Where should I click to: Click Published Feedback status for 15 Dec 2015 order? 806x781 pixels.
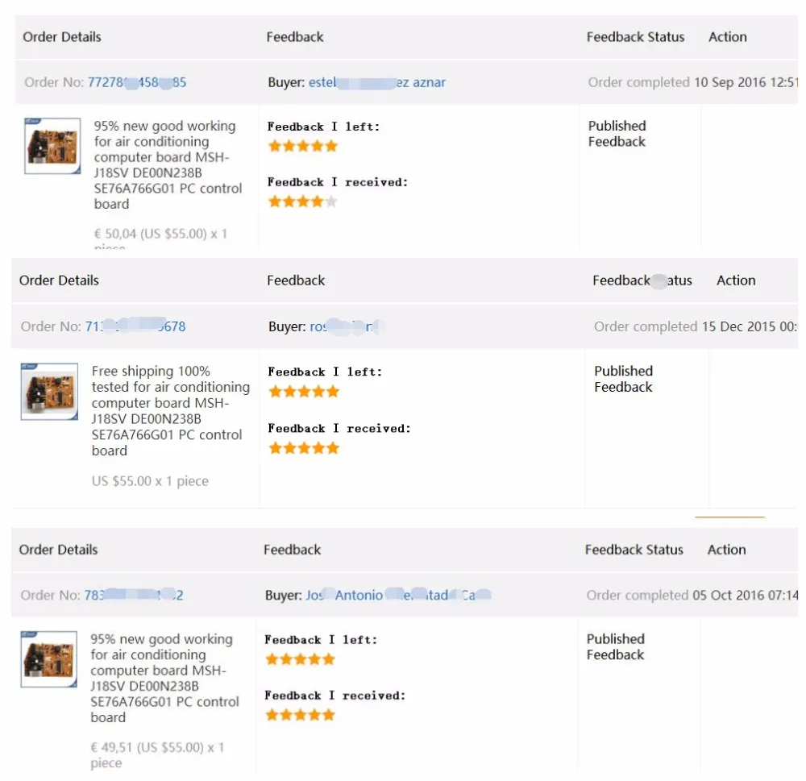[x=623, y=379]
